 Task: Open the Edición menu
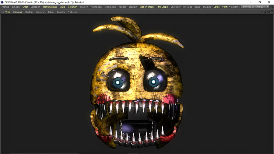16,7
